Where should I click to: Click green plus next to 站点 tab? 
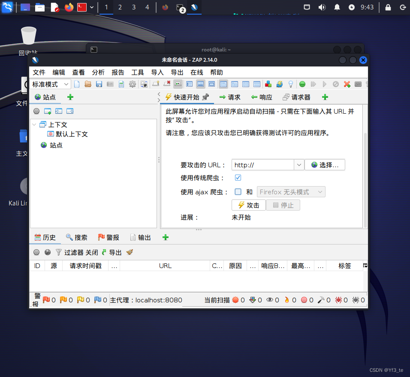pos(70,97)
